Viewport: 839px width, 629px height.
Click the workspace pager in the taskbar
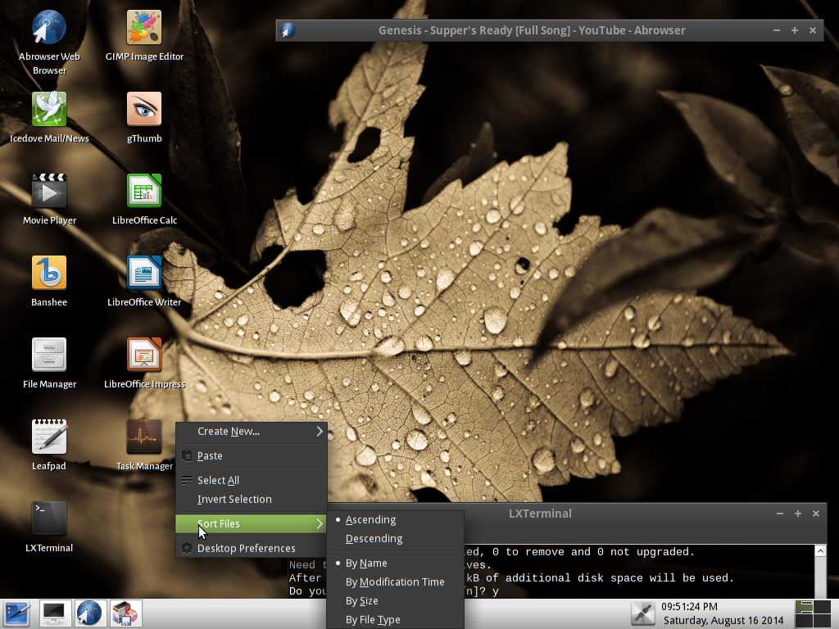(815, 613)
